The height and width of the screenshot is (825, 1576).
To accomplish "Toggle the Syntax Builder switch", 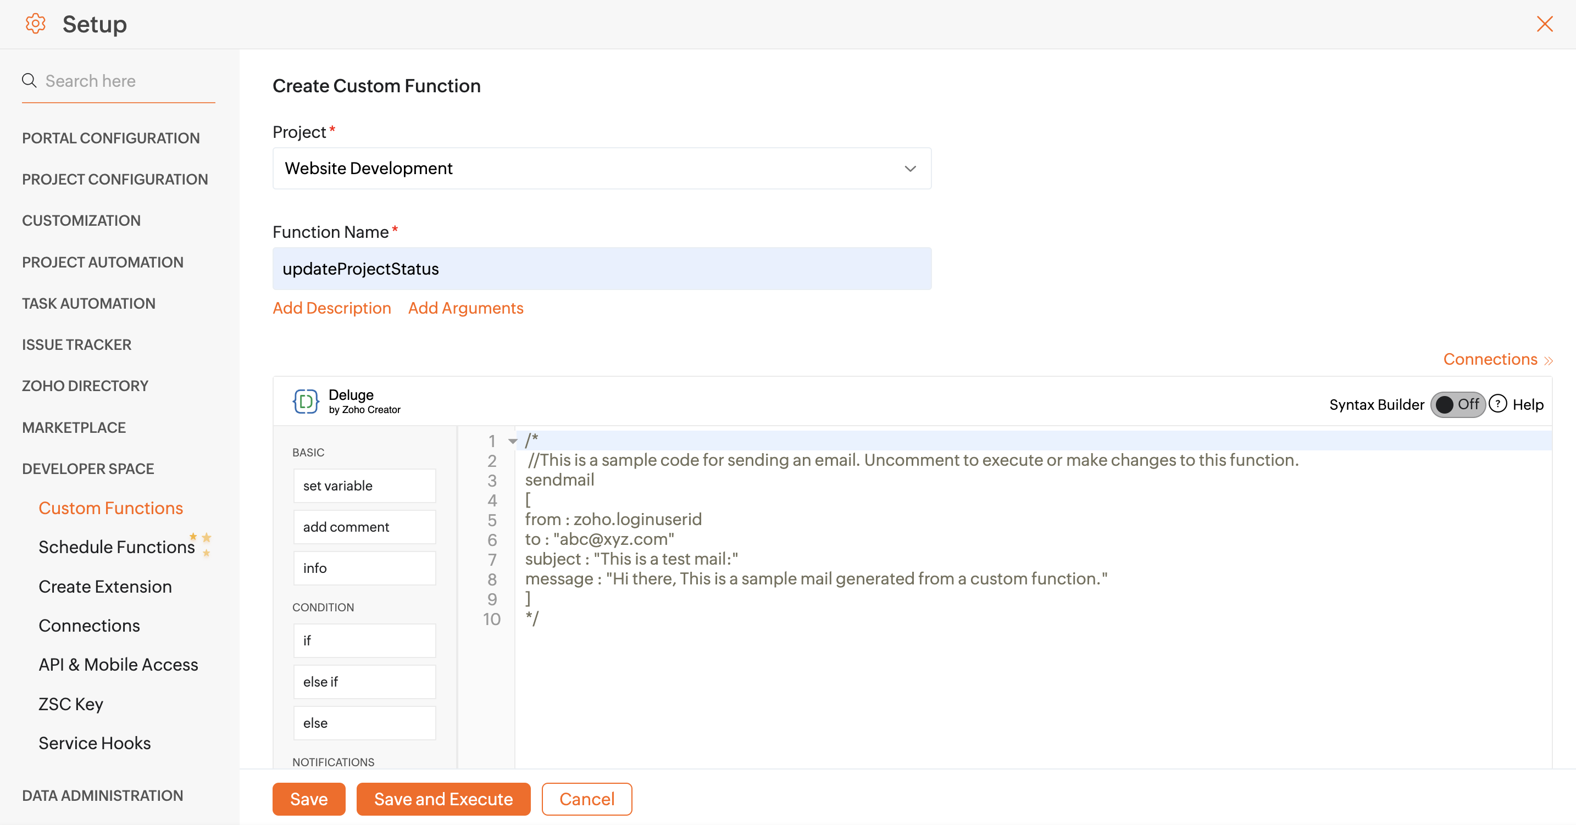I will click(x=1457, y=404).
